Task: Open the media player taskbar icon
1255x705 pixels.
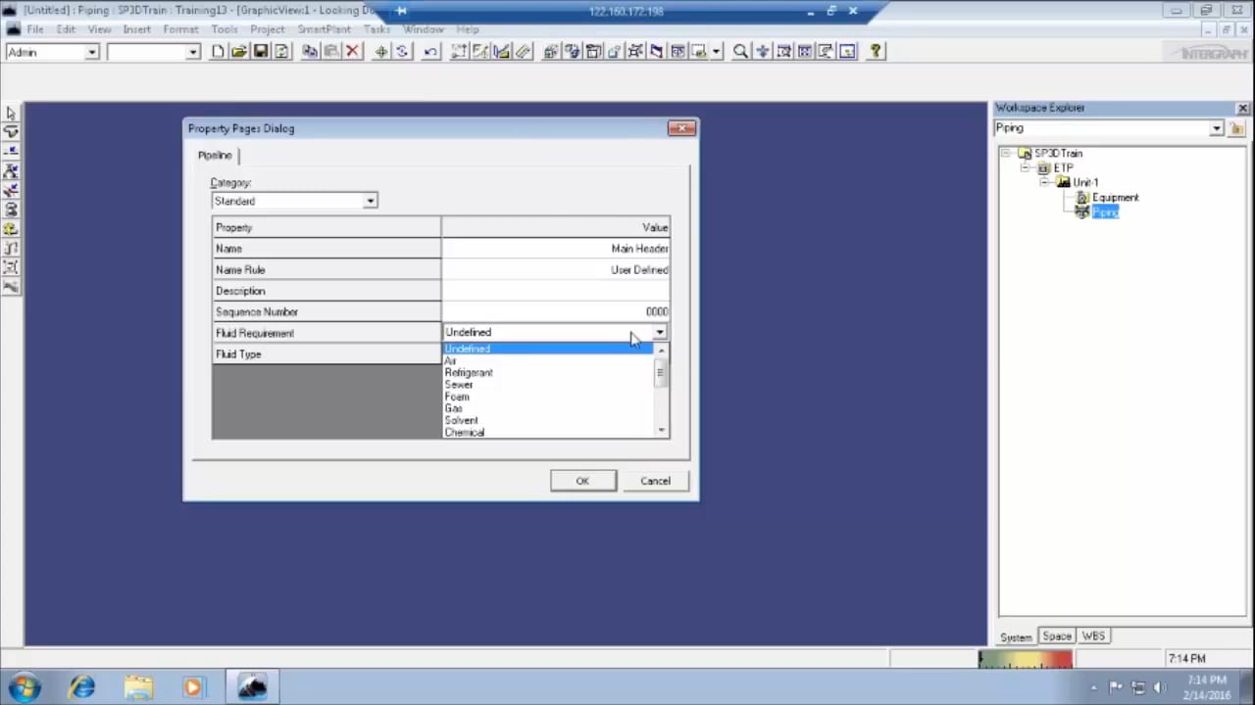Action: click(193, 687)
